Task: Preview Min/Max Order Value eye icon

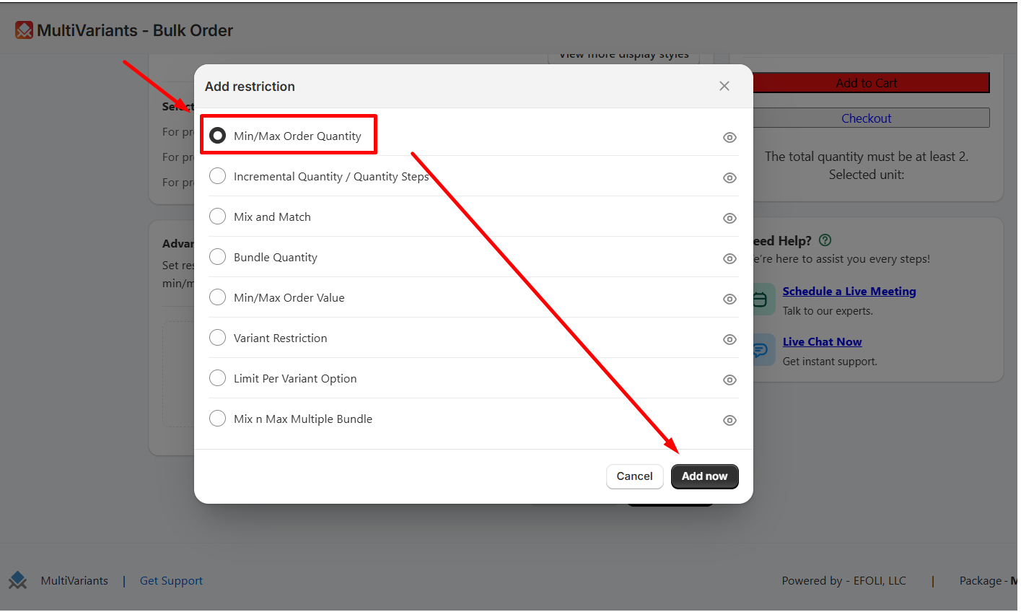Action: point(729,299)
